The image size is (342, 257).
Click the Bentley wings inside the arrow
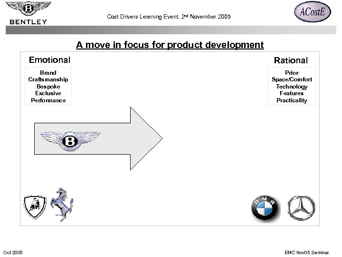70,141
